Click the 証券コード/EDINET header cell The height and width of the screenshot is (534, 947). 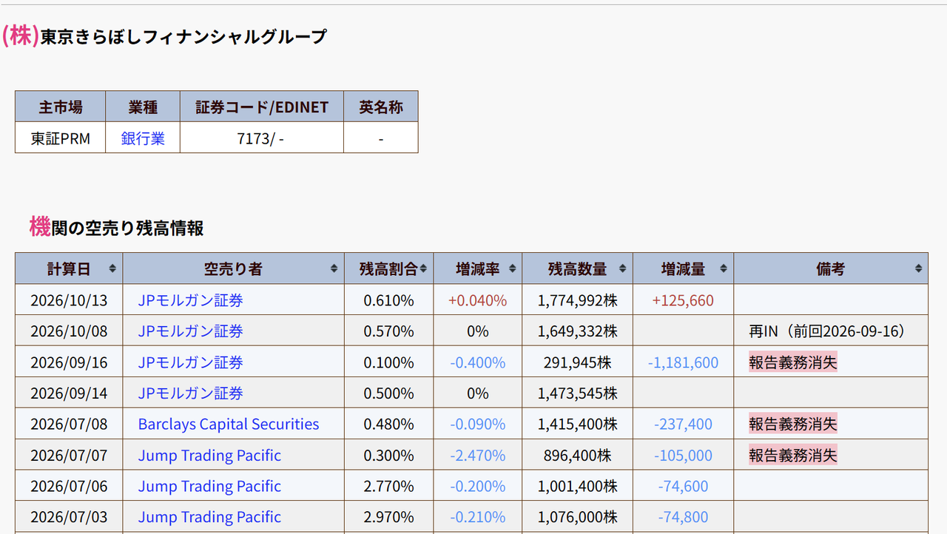point(262,107)
